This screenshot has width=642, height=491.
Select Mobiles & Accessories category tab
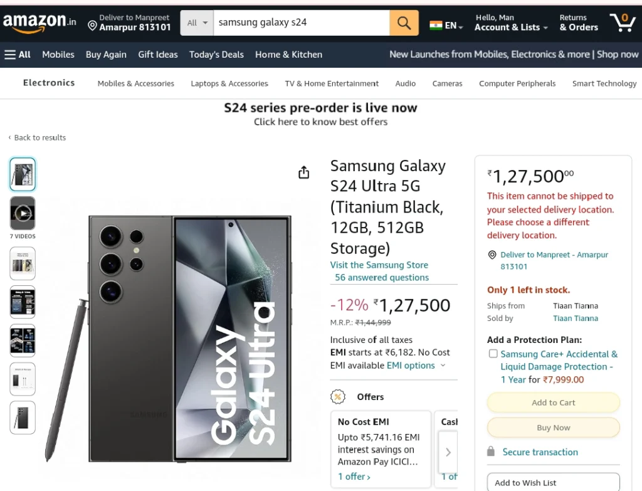click(x=135, y=83)
